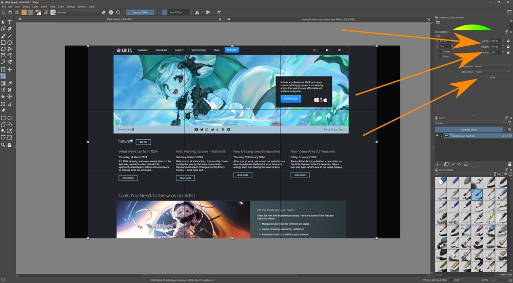The width and height of the screenshot is (513, 283).
Task: Delete layer with trash icon
Action: coord(509,164)
